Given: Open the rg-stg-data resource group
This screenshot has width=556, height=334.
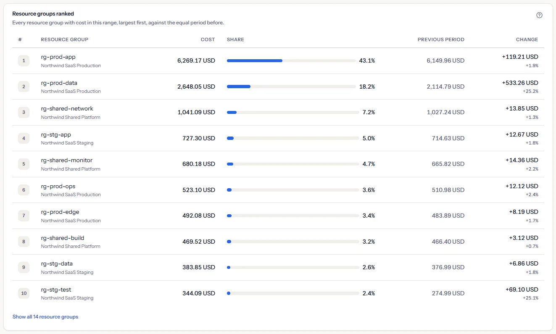Looking at the screenshot, I should 57,263.
